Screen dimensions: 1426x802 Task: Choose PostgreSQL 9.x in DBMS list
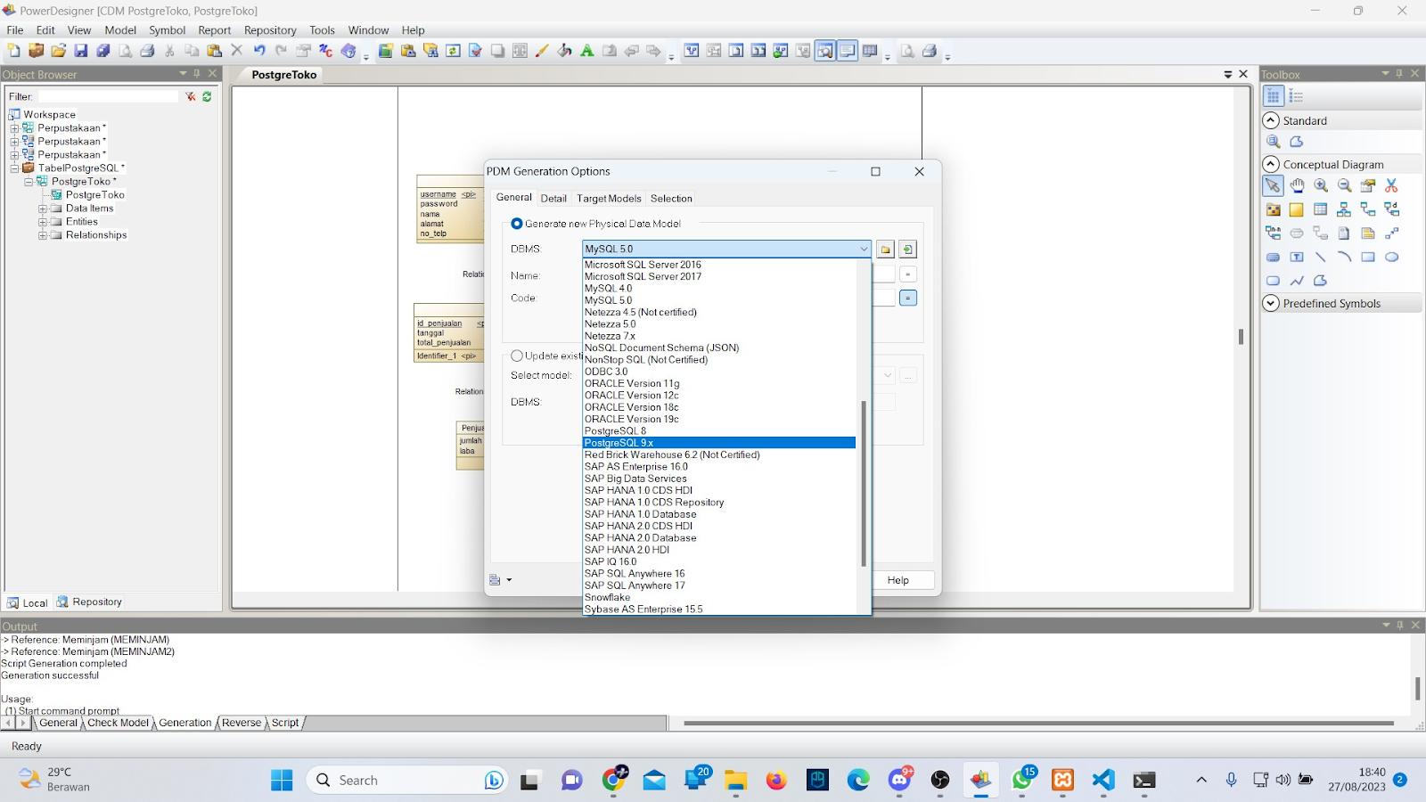coord(719,443)
